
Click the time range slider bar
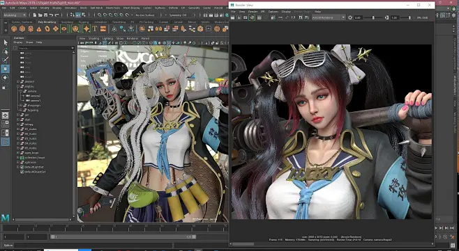tap(123, 236)
